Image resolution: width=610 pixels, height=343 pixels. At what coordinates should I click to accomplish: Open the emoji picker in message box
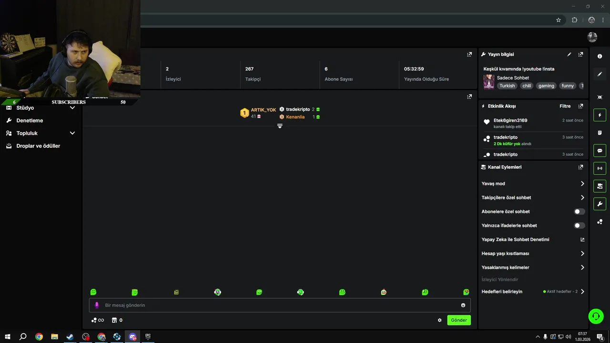point(463,305)
